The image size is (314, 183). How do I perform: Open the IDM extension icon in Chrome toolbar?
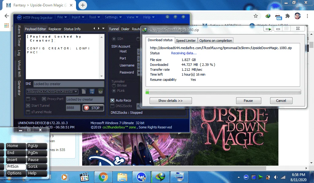pos(268,16)
